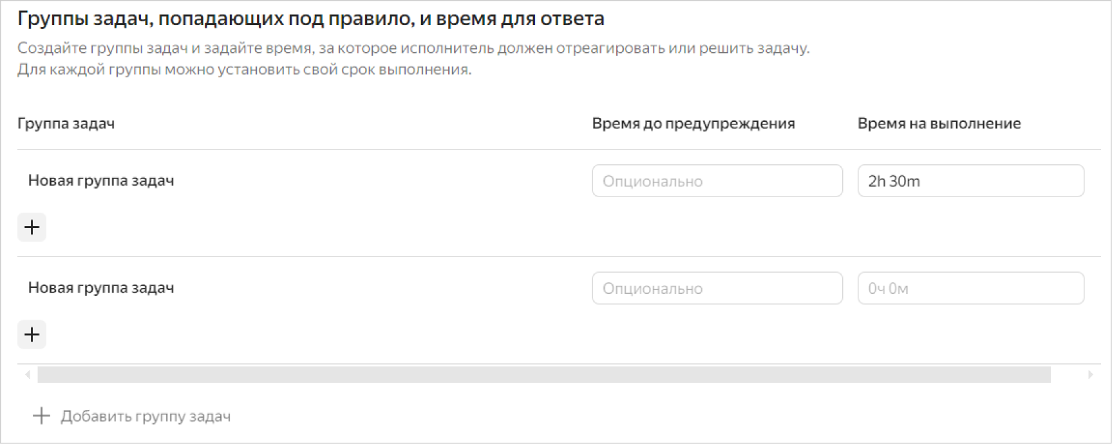Click the empty 0ч 0м execution time field
Screen dimensions: 1112x444
click(x=970, y=288)
